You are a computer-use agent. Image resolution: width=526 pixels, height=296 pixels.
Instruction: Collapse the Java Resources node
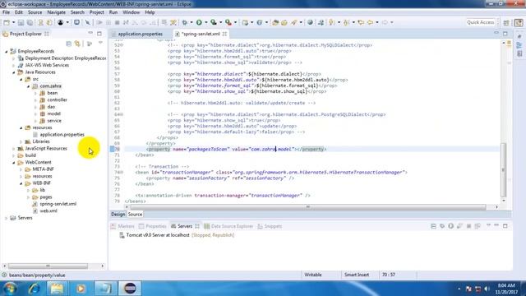pyautogui.click(x=13, y=72)
